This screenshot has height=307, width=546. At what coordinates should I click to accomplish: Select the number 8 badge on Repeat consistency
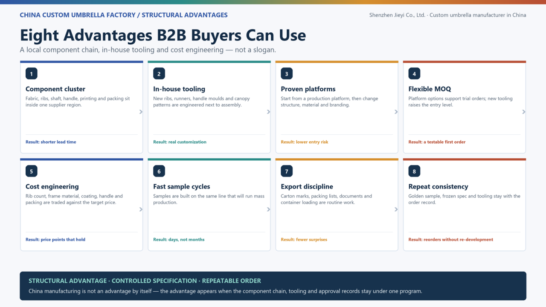pos(414,171)
